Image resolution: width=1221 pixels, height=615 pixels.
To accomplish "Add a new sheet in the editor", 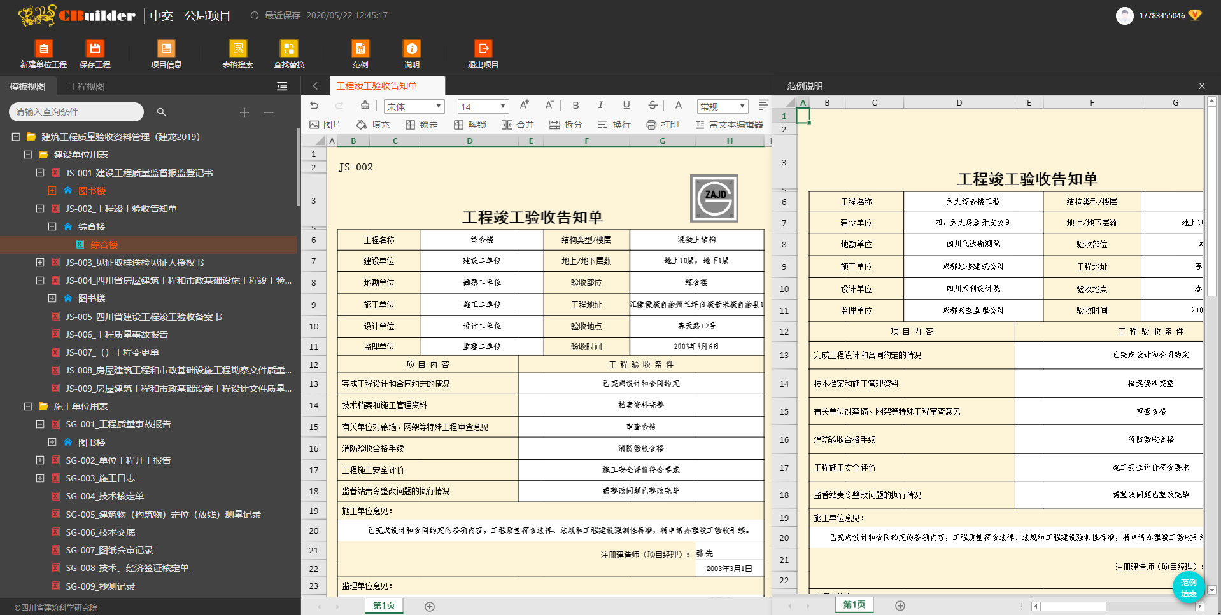I will click(x=430, y=607).
